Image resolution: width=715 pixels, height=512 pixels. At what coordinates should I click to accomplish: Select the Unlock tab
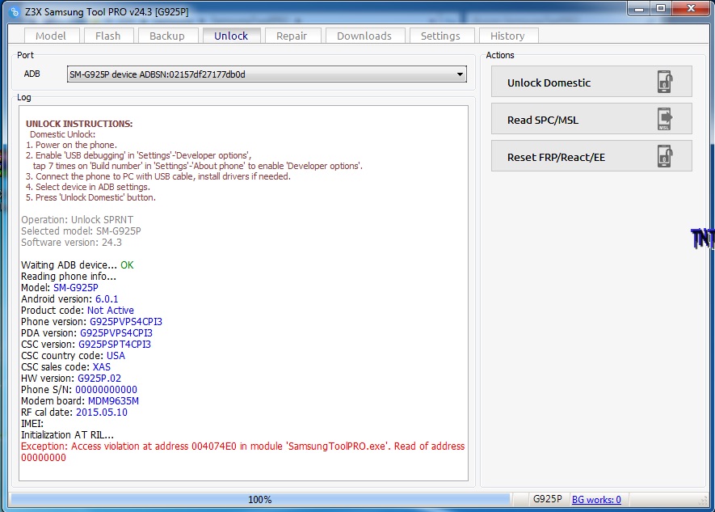[x=231, y=36]
